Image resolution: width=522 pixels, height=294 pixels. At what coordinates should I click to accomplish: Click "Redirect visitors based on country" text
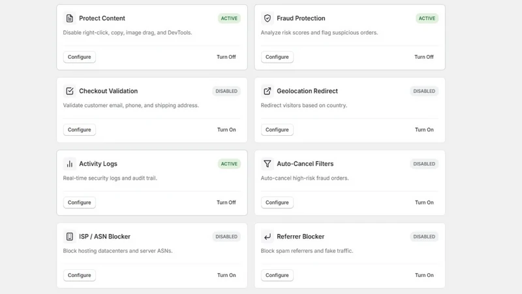point(304,105)
